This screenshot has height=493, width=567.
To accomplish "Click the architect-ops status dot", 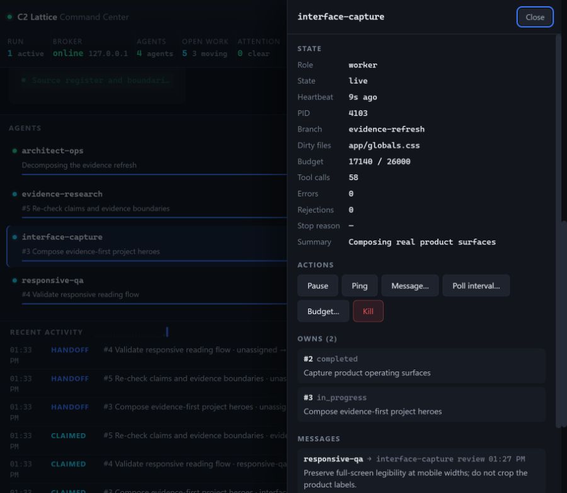I will pyautogui.click(x=14, y=150).
